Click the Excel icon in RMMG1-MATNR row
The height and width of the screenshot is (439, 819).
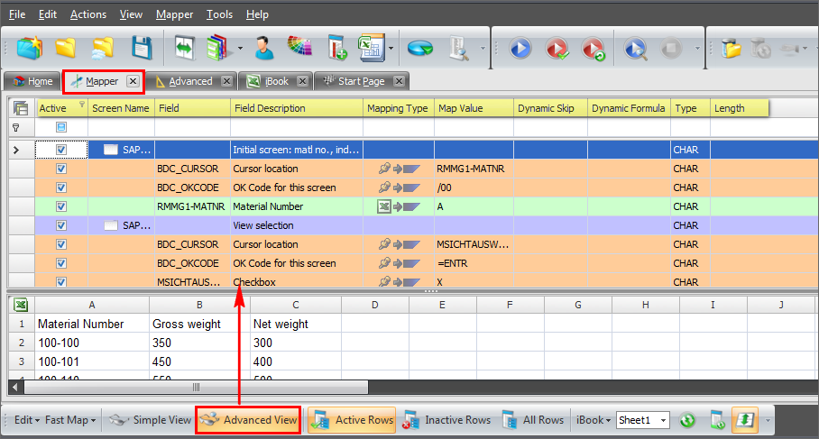(383, 206)
